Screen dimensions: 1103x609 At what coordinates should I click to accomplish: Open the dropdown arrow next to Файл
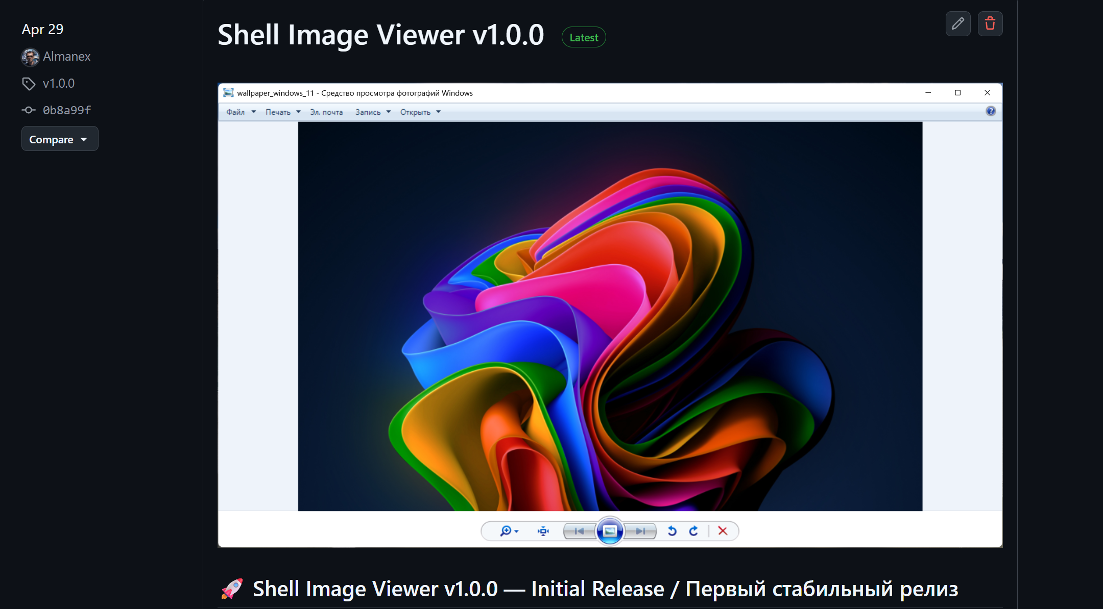(253, 112)
